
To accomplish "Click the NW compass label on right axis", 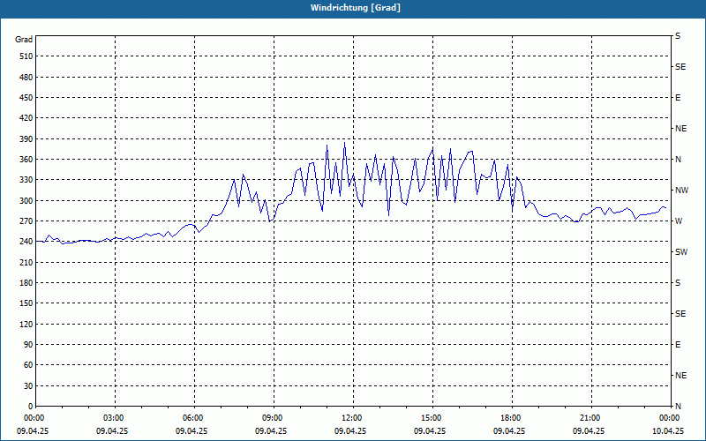I will (x=681, y=191).
